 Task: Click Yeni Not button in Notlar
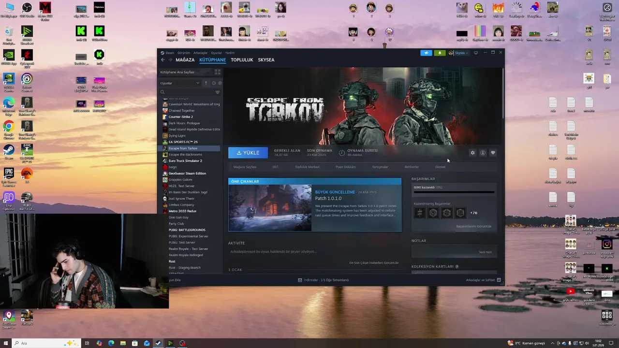coord(485,252)
